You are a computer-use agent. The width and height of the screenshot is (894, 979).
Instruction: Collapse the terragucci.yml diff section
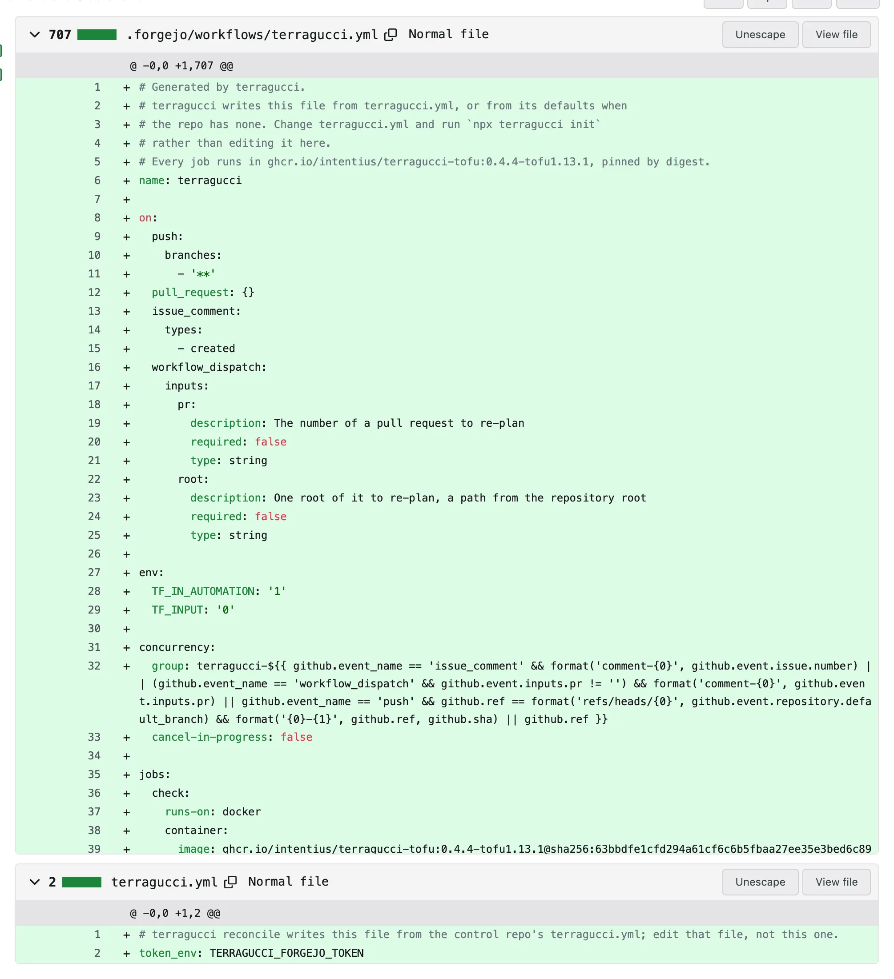(x=35, y=882)
